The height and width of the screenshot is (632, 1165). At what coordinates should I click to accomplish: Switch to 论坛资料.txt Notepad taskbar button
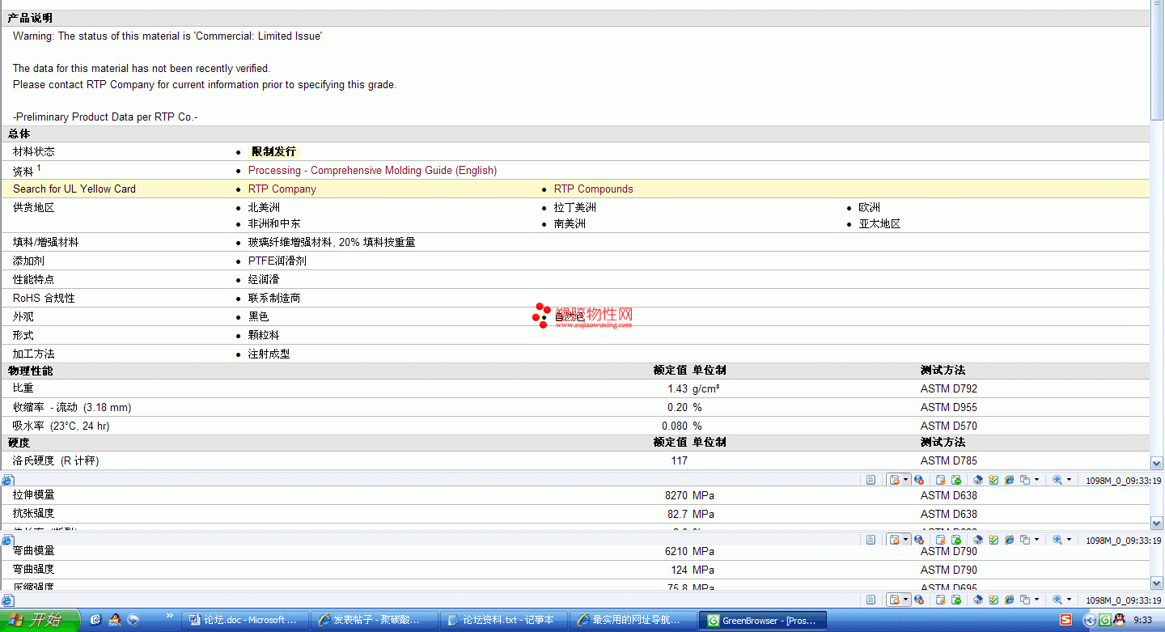coord(502,620)
